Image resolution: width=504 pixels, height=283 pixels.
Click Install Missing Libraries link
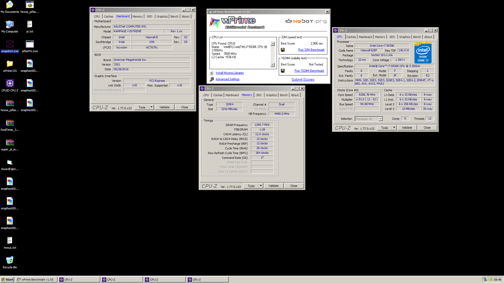point(230,73)
